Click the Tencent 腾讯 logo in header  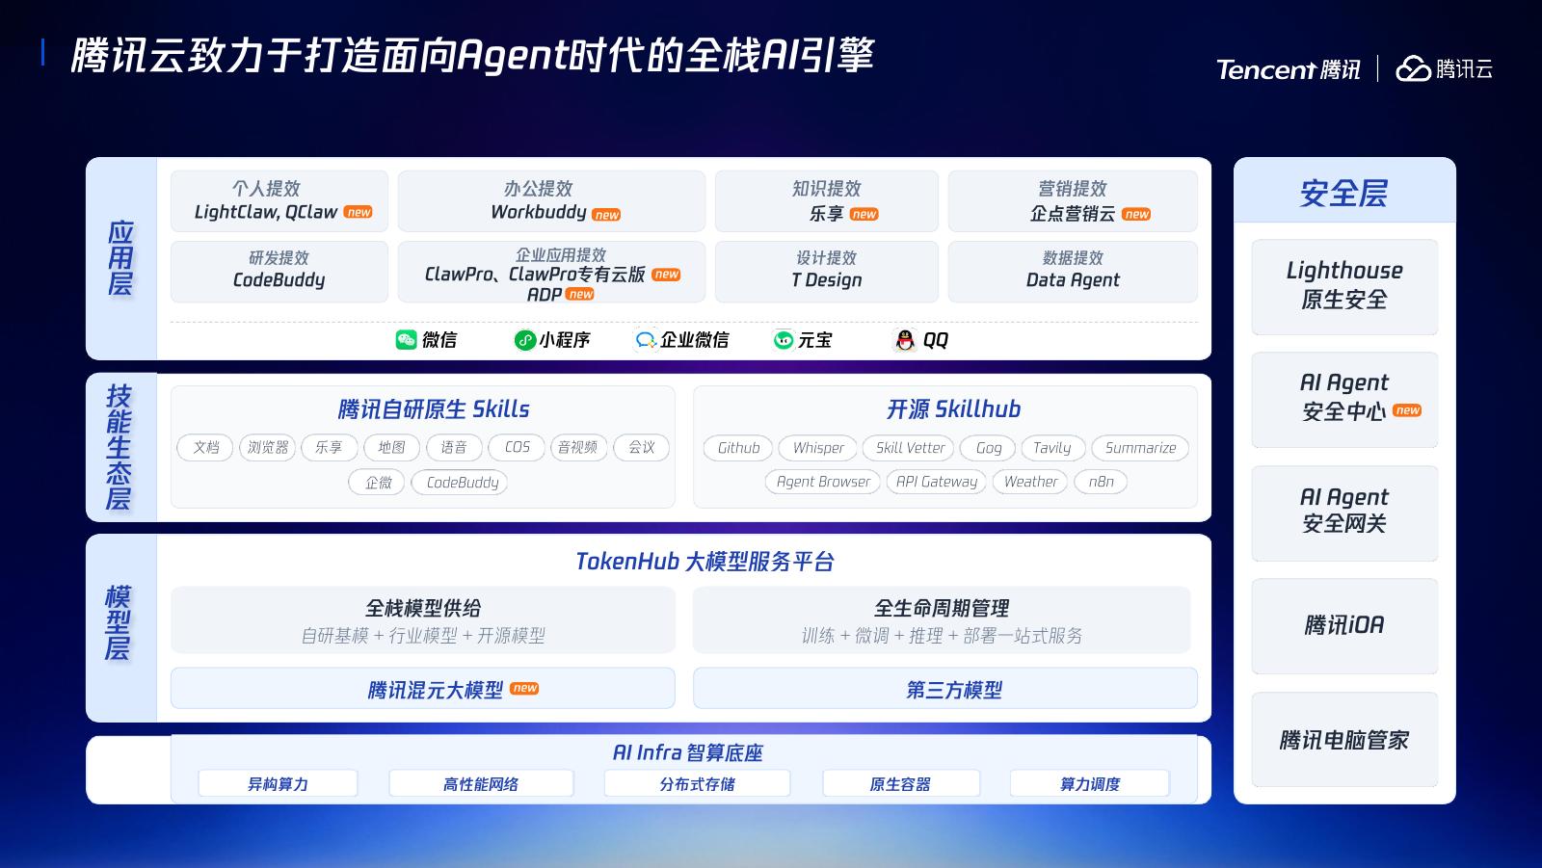click(x=1289, y=69)
